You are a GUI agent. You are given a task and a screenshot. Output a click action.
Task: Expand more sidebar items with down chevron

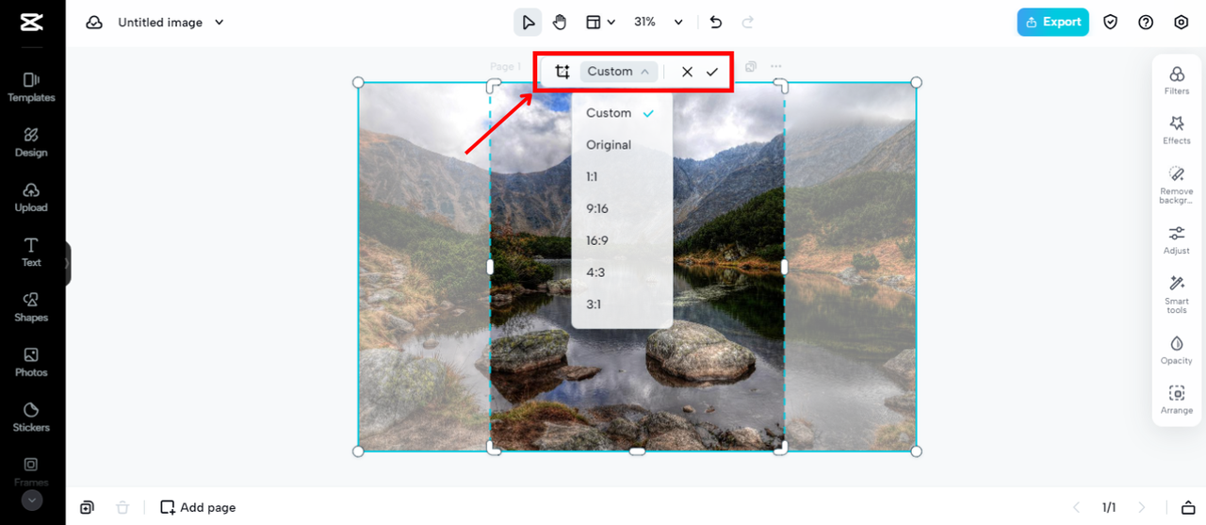tap(32, 500)
